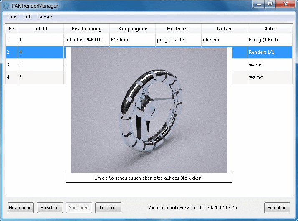
Task: Select the Nutzer column header
Action: (224, 29)
